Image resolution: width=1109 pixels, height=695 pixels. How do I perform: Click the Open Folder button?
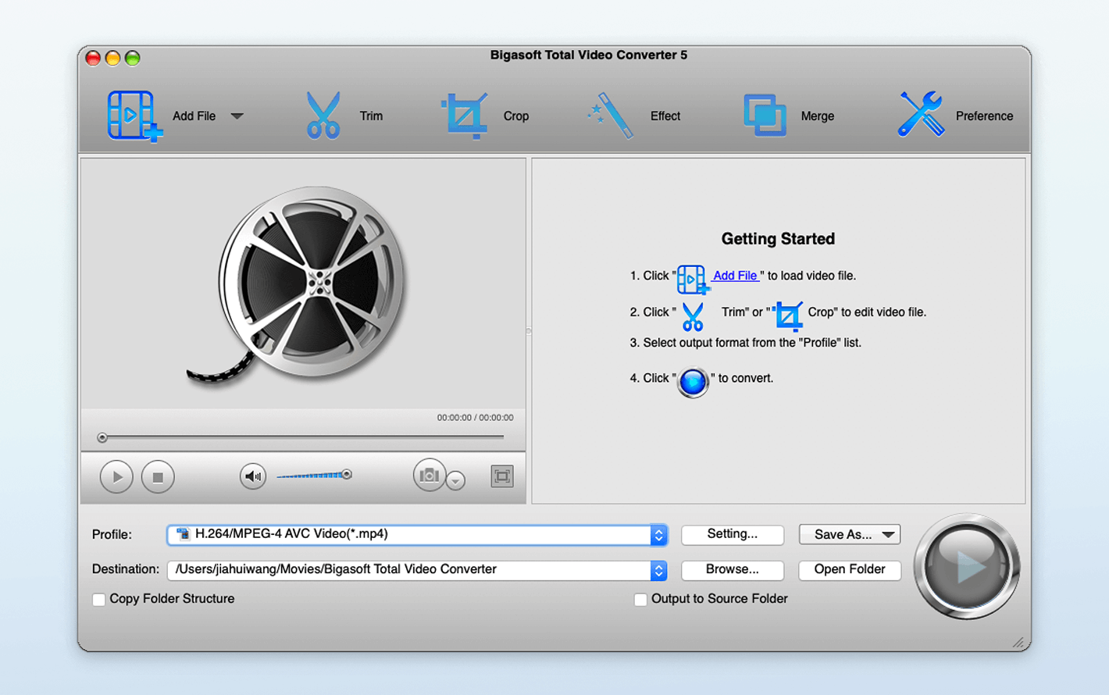[850, 570]
